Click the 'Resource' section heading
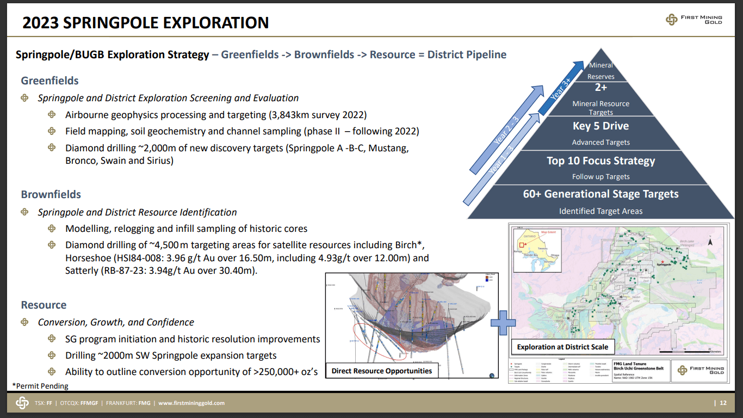Screen dimensions: 743x418 click(44, 305)
